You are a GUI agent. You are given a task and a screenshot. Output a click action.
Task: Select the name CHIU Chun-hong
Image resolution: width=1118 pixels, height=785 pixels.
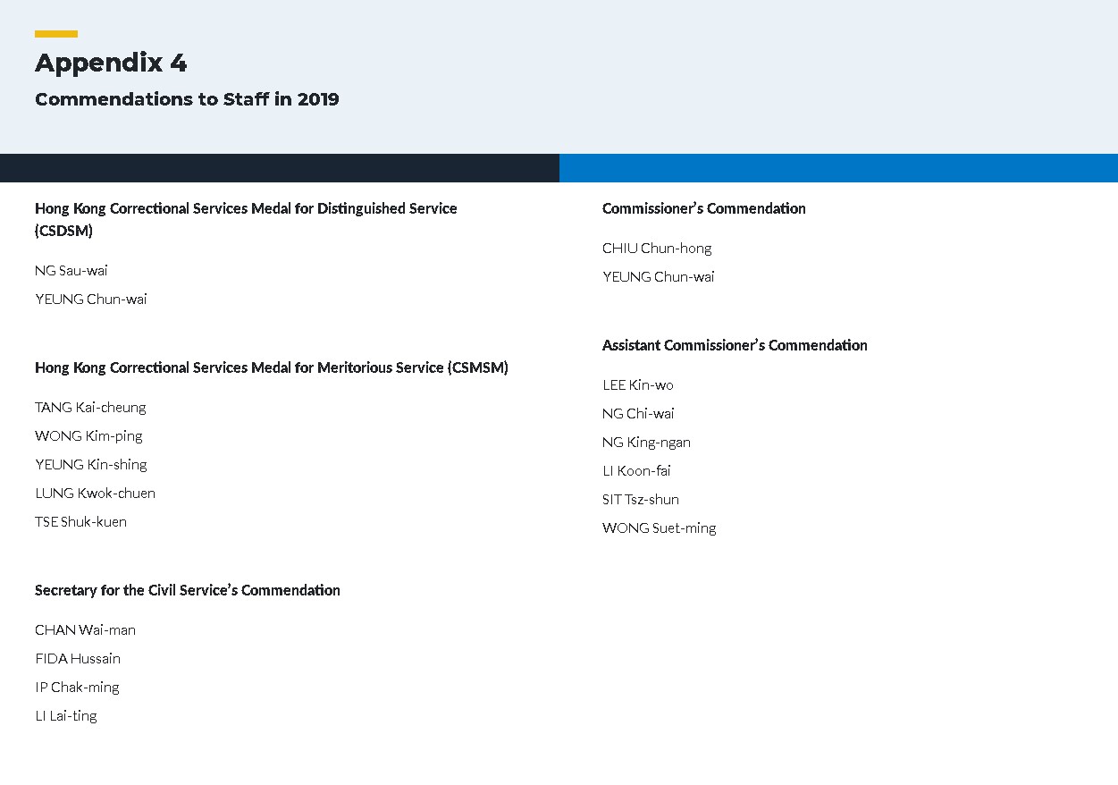657,249
